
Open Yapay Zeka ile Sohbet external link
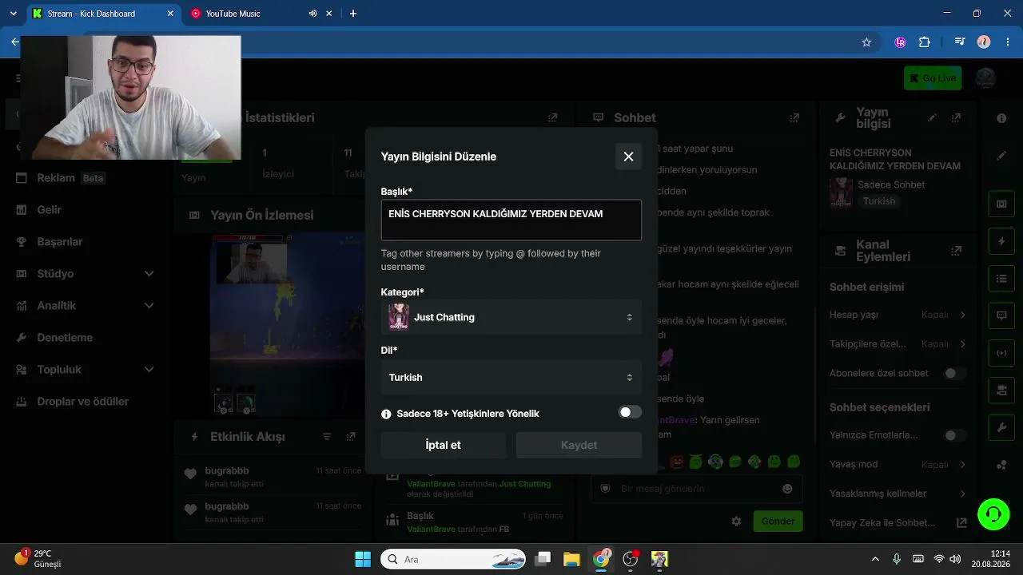pos(962,523)
